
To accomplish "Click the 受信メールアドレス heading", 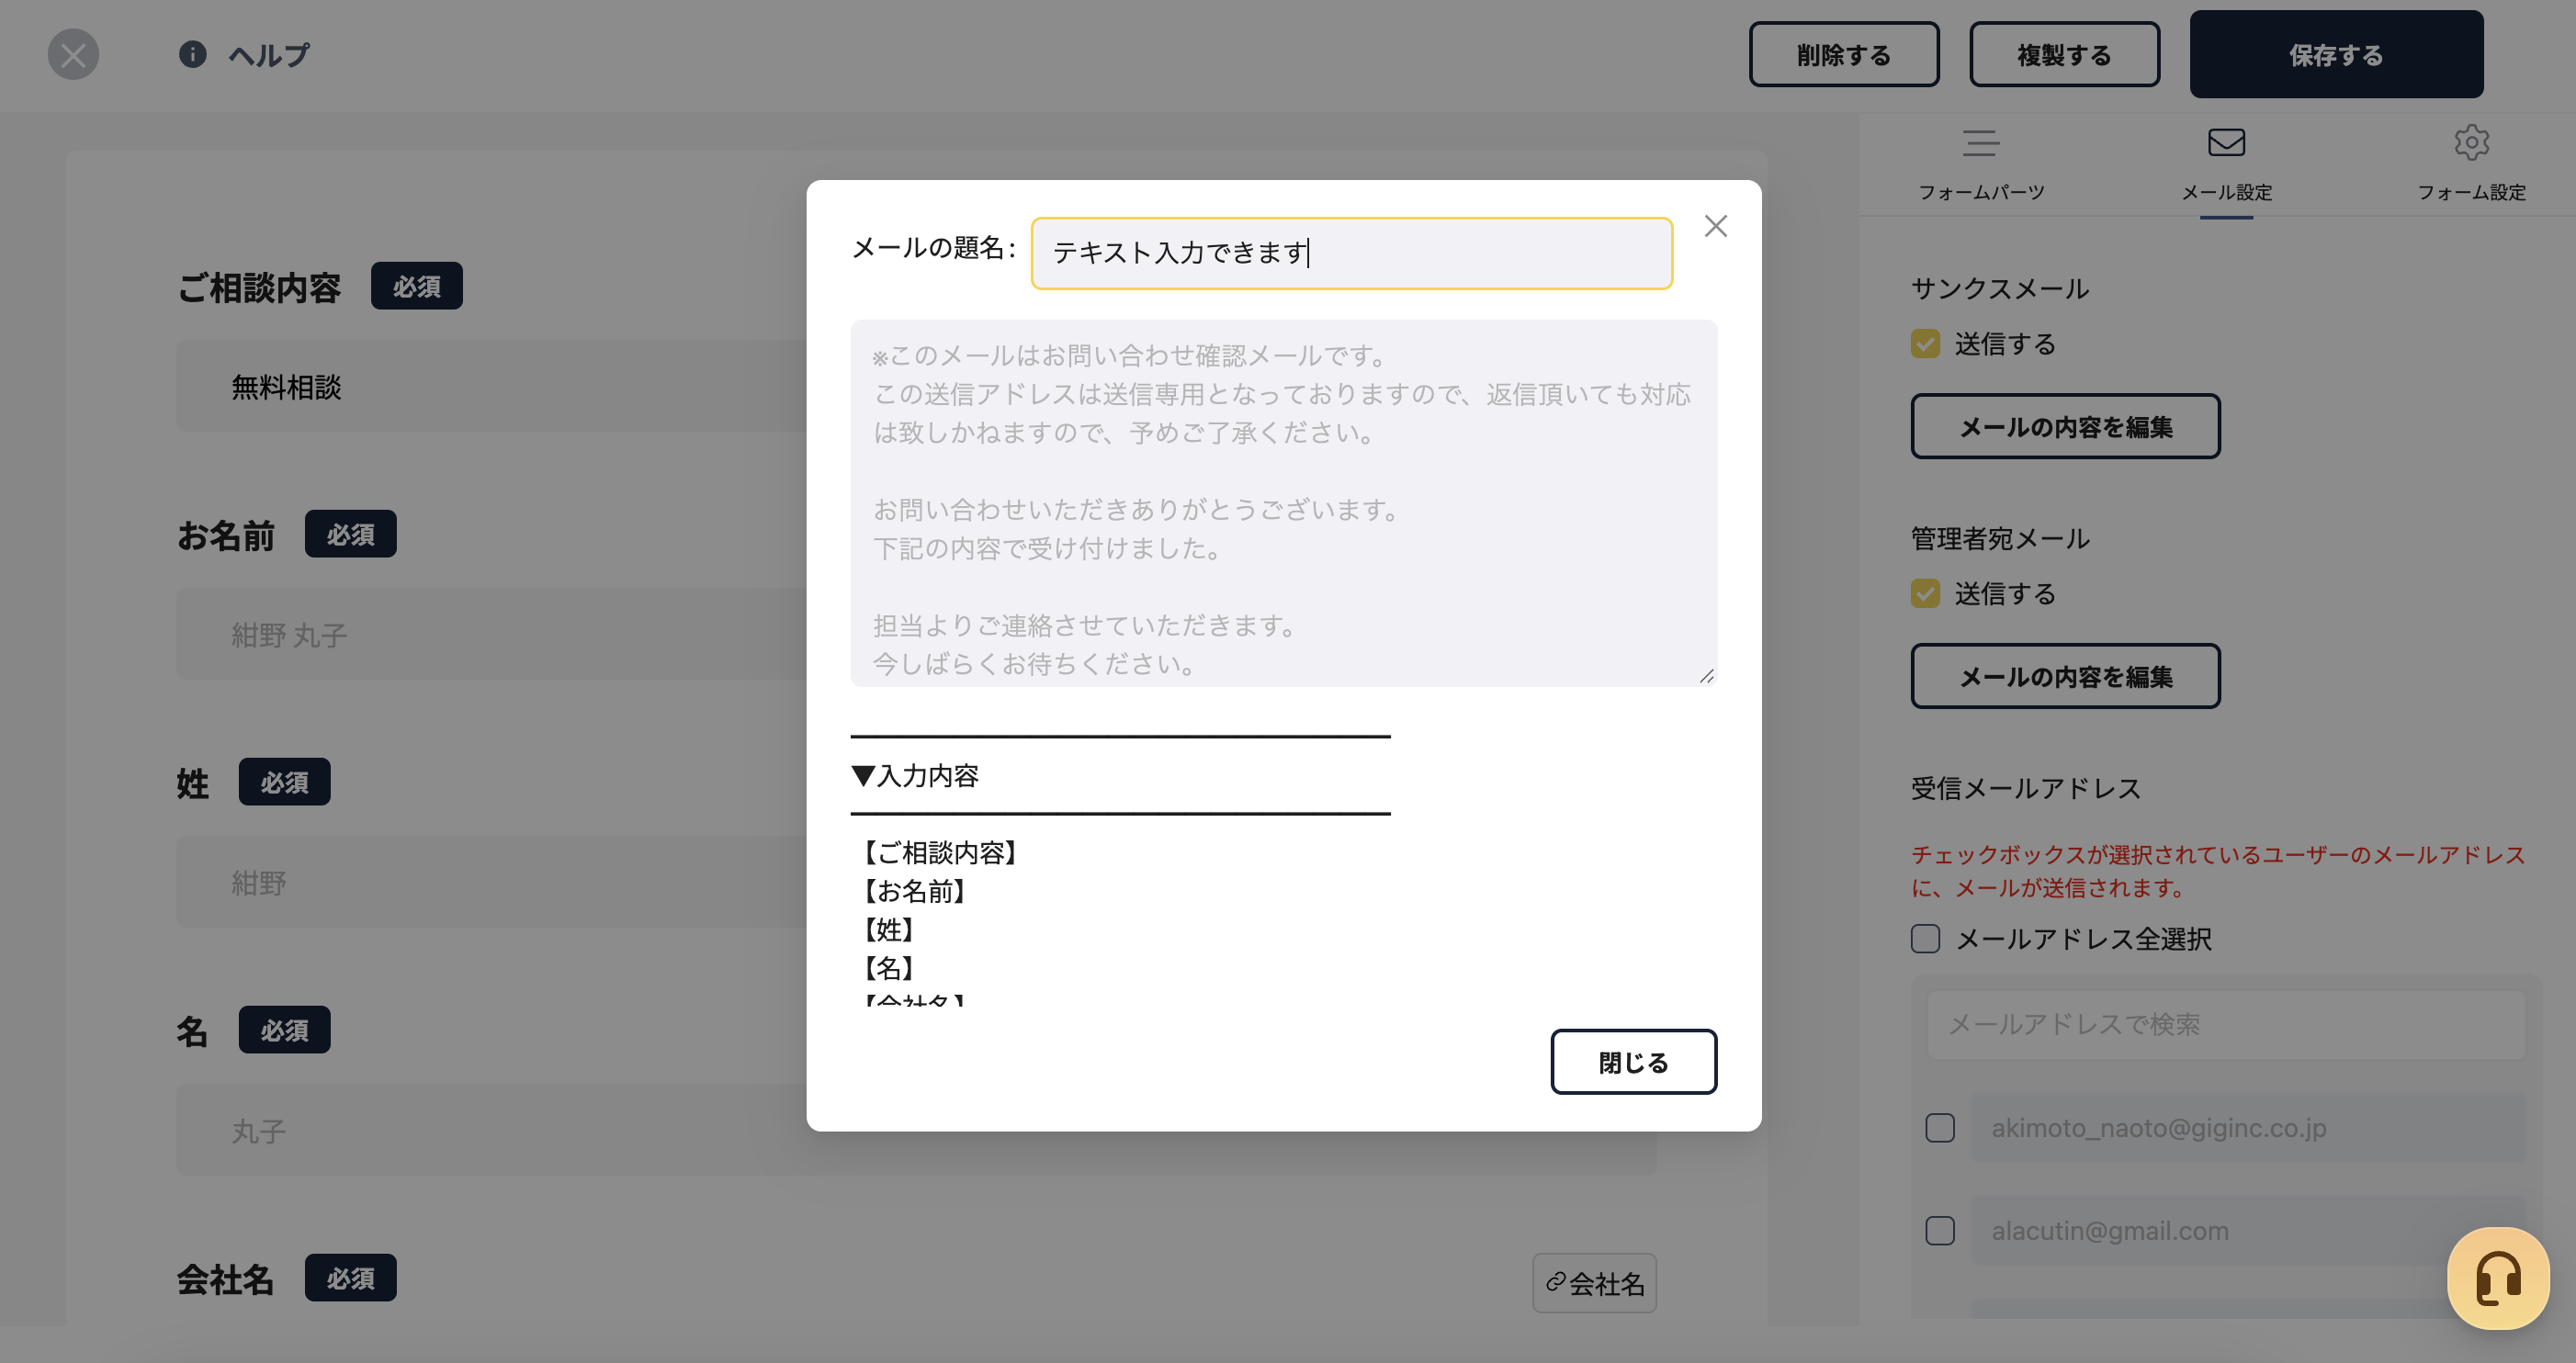I will click(2025, 789).
